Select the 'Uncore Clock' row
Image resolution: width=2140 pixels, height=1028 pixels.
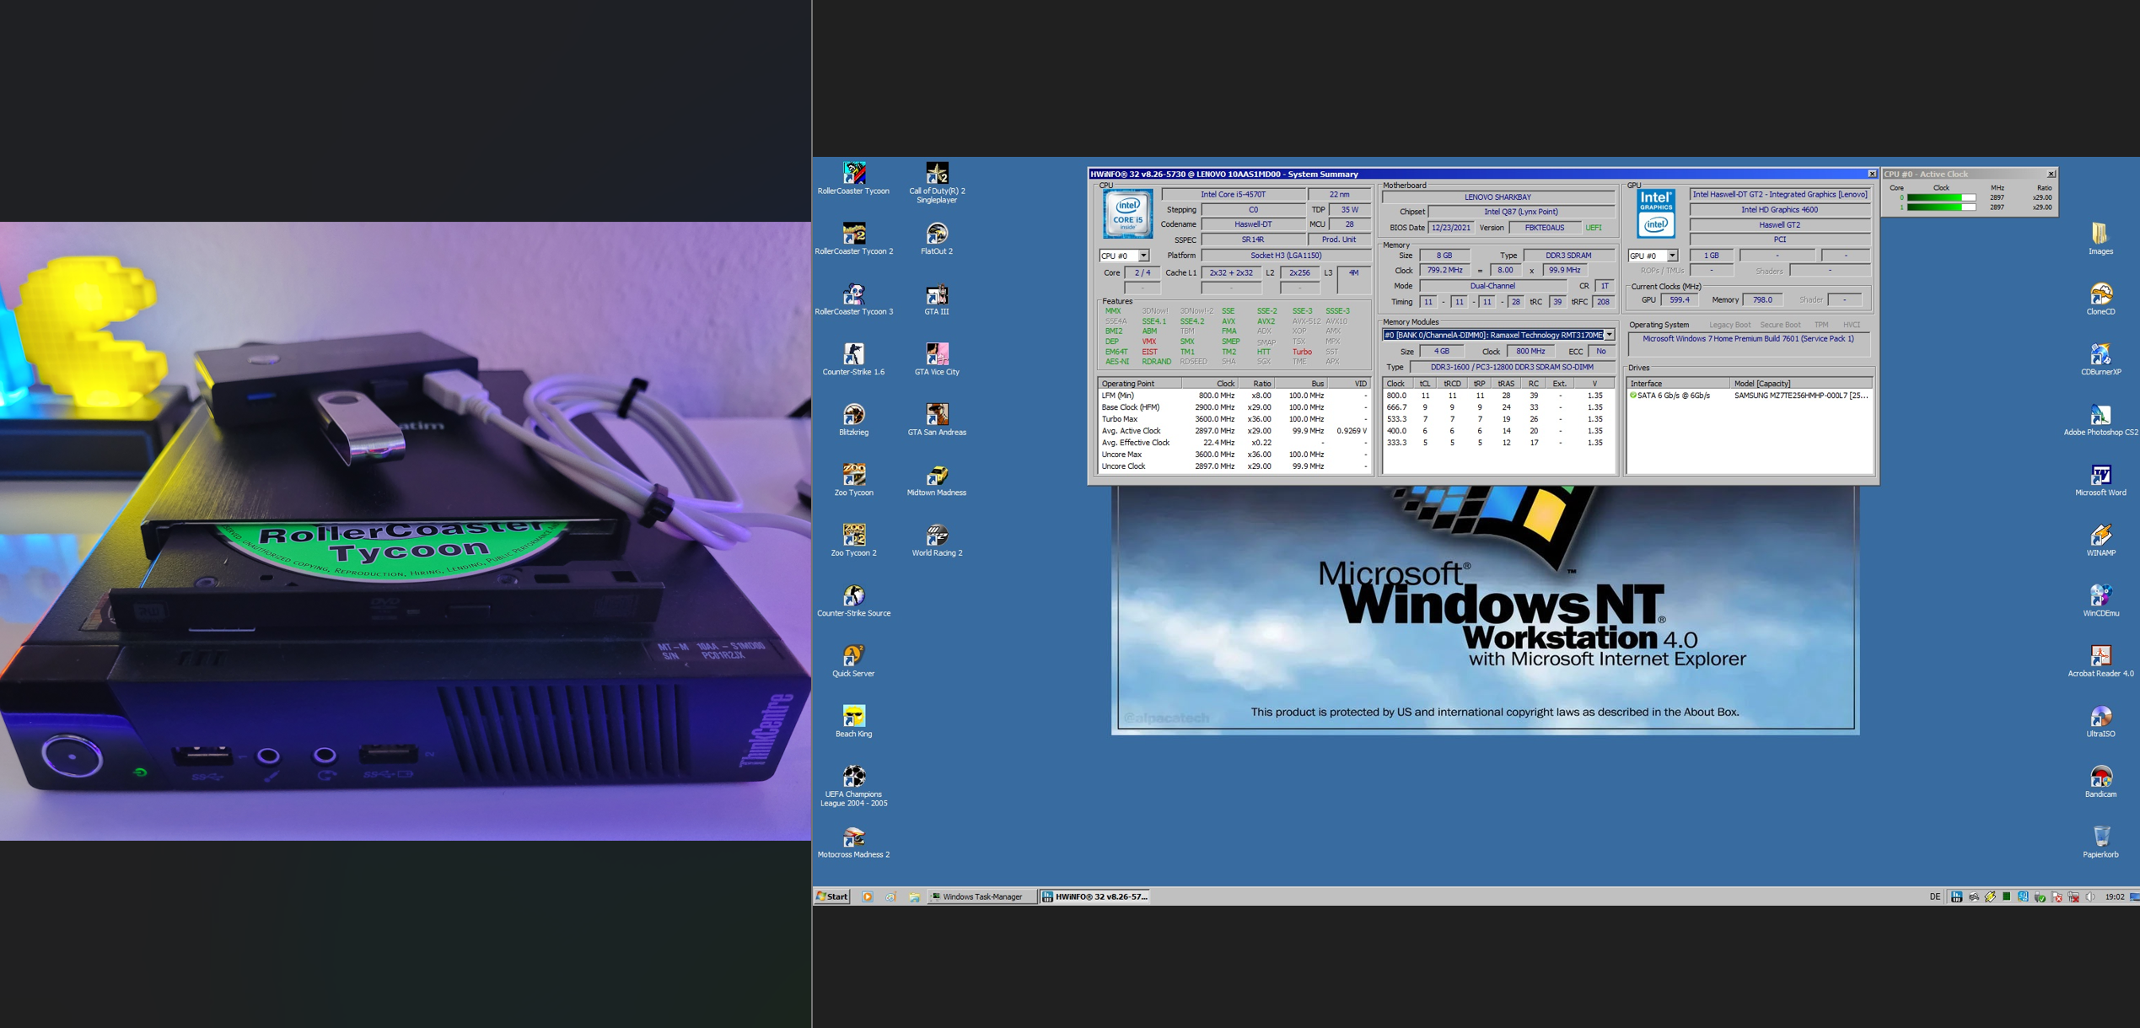[1234, 466]
